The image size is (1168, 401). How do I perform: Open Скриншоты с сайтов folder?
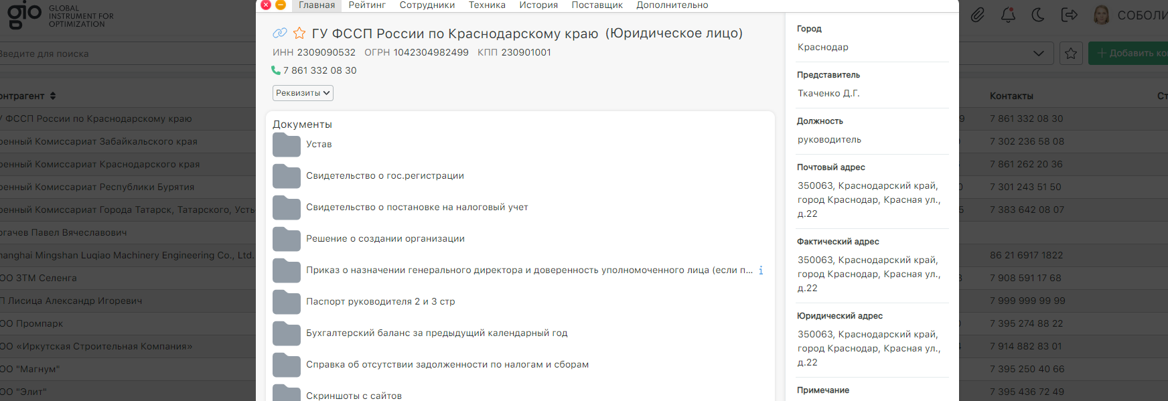(x=287, y=394)
